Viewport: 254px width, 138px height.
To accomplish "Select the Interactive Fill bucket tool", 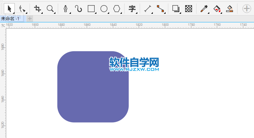I will point(217,9).
